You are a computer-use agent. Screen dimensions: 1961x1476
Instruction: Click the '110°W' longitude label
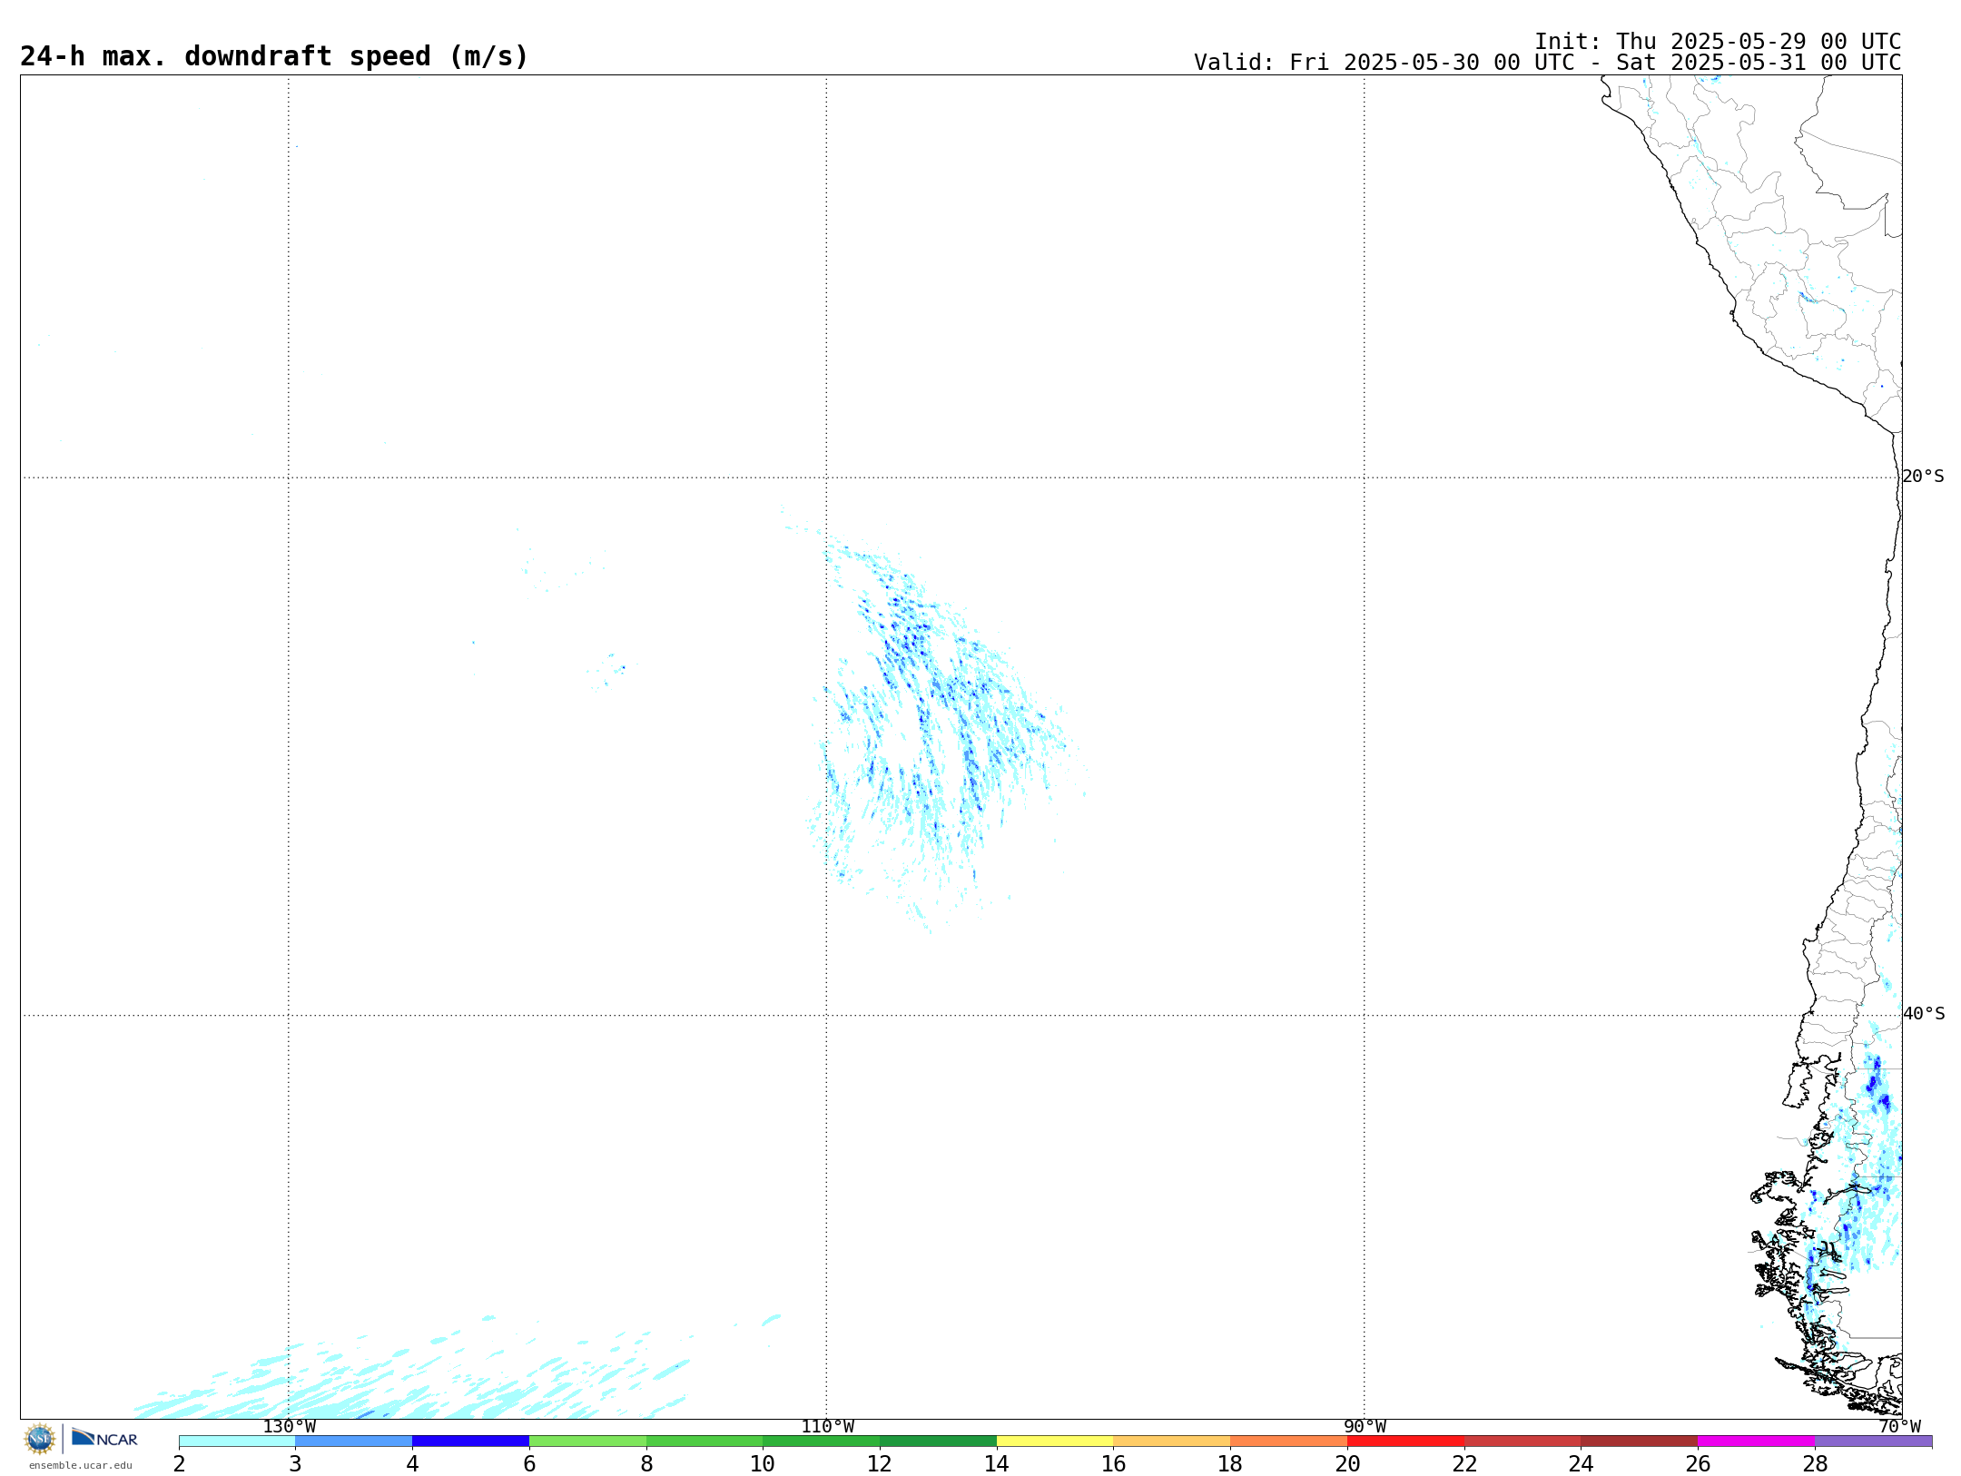tap(827, 1426)
